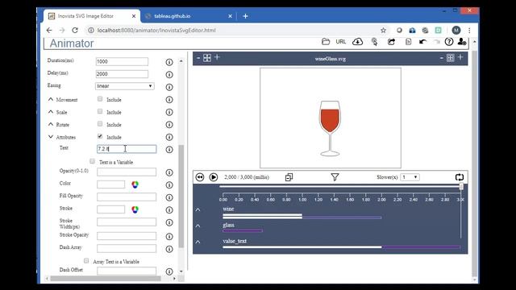Check 'Array Text is a Variable' box
Viewport: 516px width, 290px height.
86,261
